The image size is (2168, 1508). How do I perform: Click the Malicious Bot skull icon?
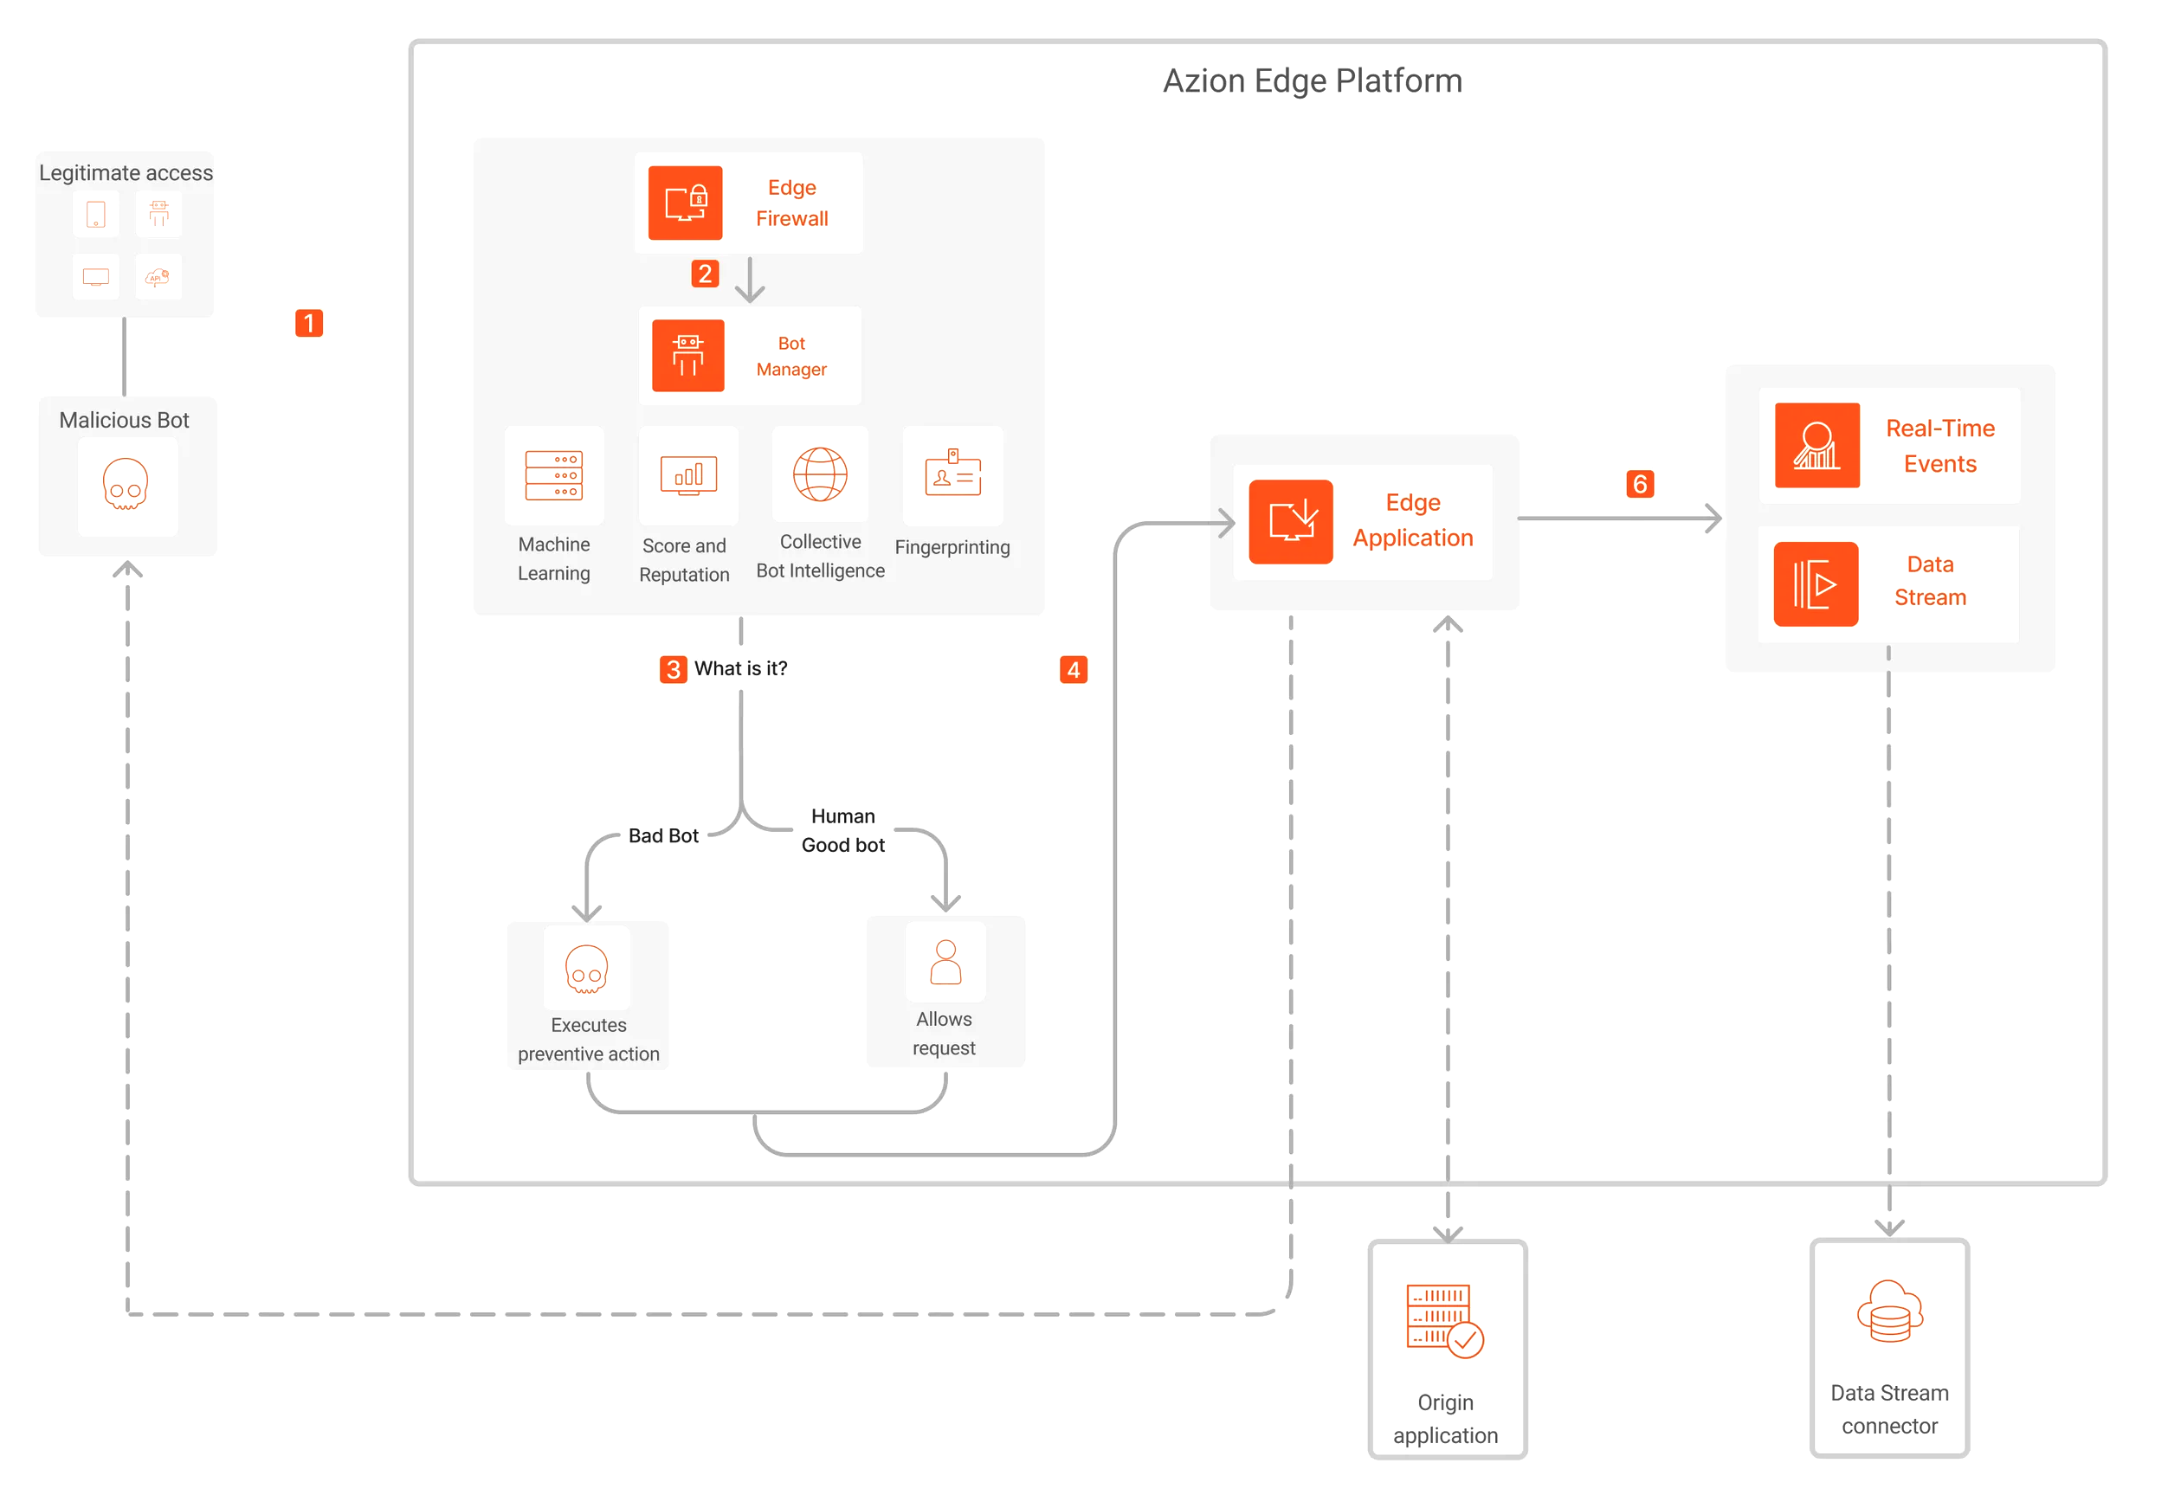click(x=124, y=484)
